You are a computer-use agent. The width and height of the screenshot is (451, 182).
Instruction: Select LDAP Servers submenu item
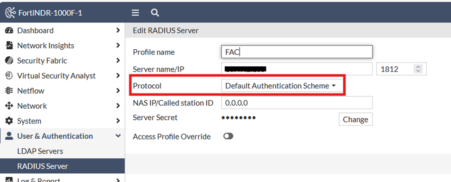pos(62,151)
